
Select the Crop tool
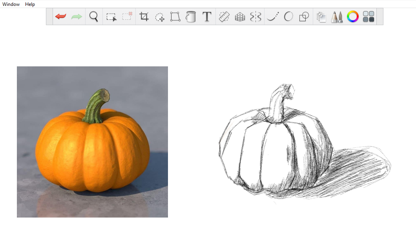[x=144, y=17]
